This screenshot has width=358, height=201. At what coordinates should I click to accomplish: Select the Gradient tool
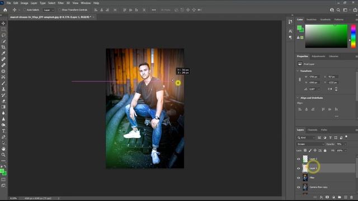(3, 107)
